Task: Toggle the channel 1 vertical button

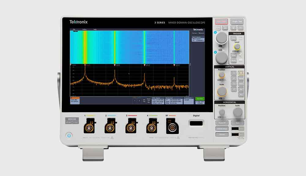Action: click(x=233, y=73)
